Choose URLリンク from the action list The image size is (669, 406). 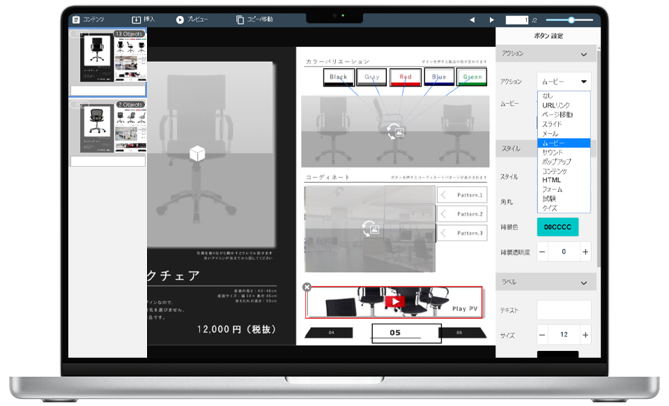(564, 105)
